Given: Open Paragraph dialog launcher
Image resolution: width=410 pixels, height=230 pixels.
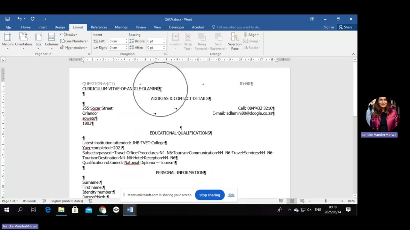Looking at the screenshot, I should pyautogui.click(x=166, y=54).
